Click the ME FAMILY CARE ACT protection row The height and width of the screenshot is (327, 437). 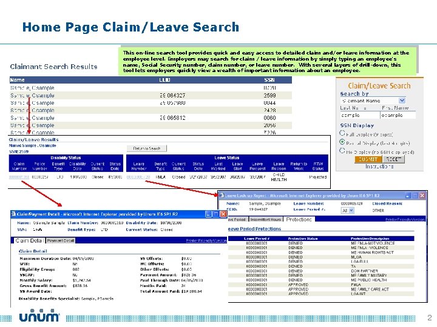321,289
